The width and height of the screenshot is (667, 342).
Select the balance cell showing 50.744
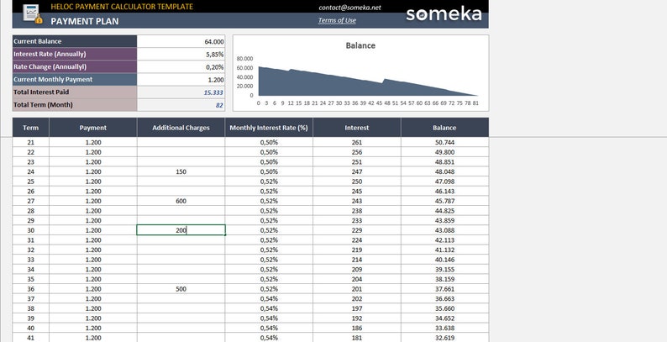tap(444, 143)
